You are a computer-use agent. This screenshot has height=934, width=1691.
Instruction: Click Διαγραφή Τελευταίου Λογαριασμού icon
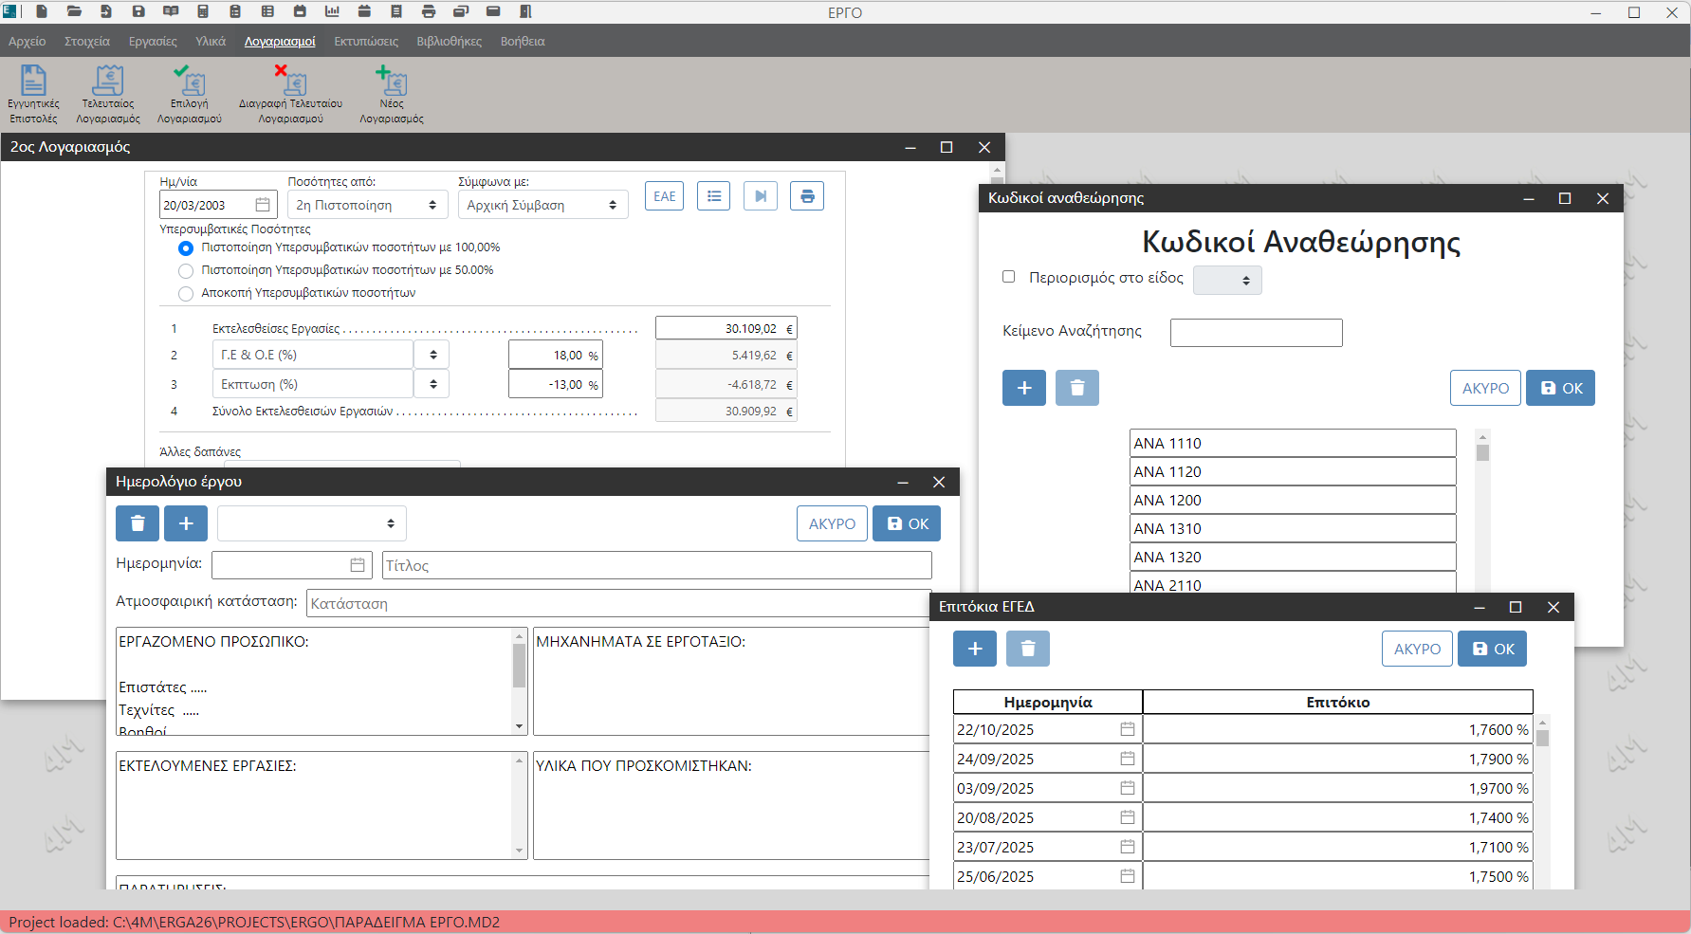coord(290,94)
